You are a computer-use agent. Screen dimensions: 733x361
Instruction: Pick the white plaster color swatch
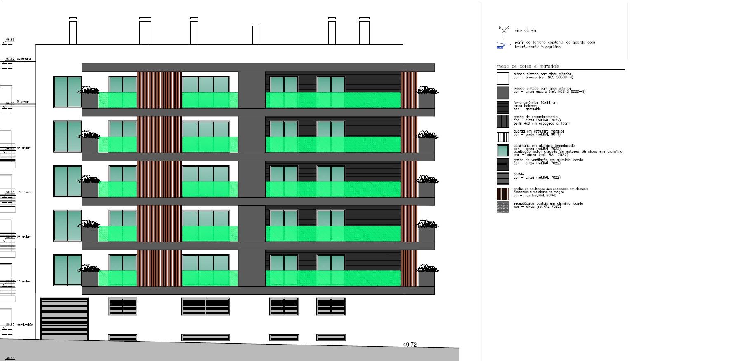pos(502,78)
